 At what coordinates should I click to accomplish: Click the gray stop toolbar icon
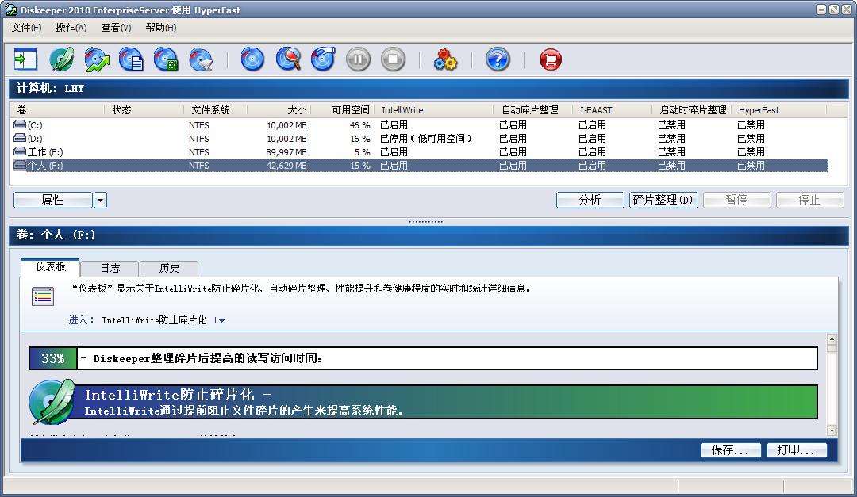pyautogui.click(x=394, y=59)
